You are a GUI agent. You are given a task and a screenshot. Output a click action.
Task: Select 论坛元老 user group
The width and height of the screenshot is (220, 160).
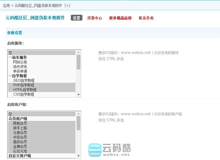[42, 151]
